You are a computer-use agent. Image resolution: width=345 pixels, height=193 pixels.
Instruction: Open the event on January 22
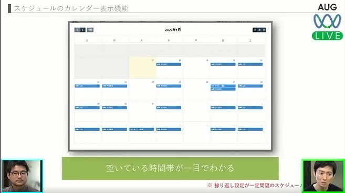click(87, 86)
